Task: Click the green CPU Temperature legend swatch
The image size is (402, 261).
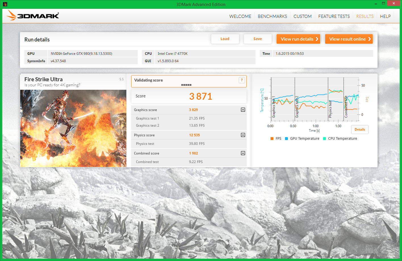Action: (x=324, y=139)
